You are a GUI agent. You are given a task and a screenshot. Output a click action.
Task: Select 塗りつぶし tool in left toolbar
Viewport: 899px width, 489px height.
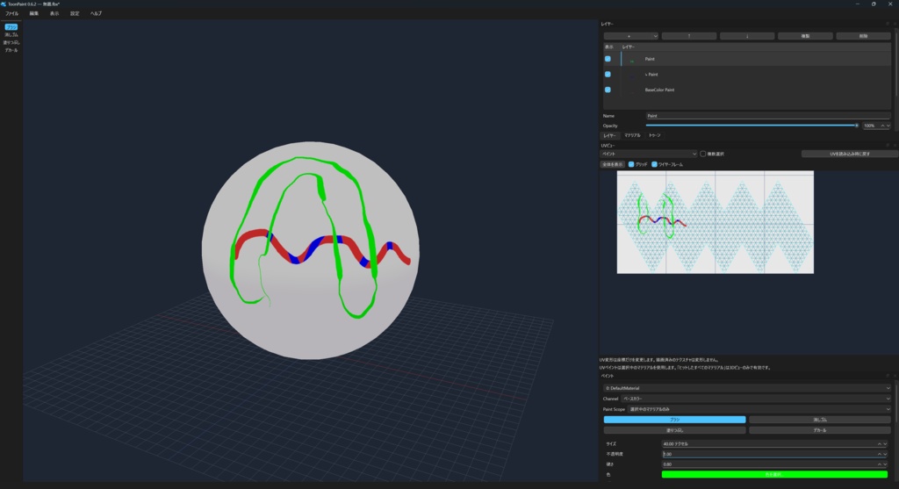point(11,42)
